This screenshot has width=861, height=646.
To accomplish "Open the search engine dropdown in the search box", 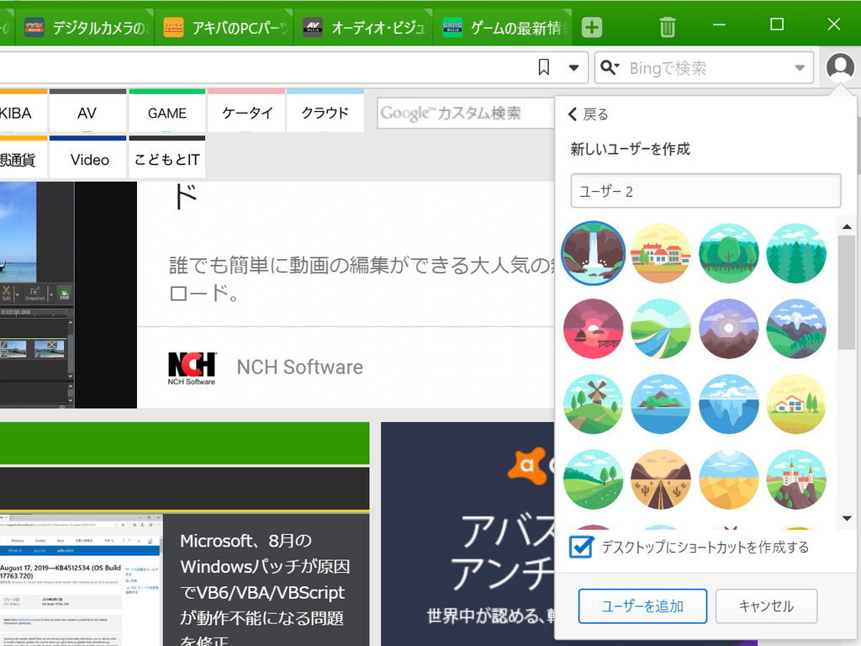I will pos(800,67).
